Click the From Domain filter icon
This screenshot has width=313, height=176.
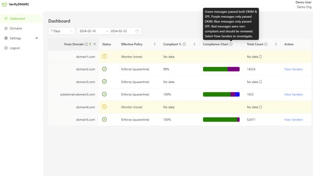coord(94,44)
